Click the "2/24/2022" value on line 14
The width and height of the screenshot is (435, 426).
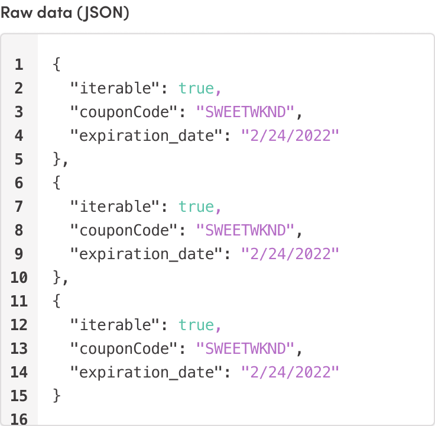290,372
